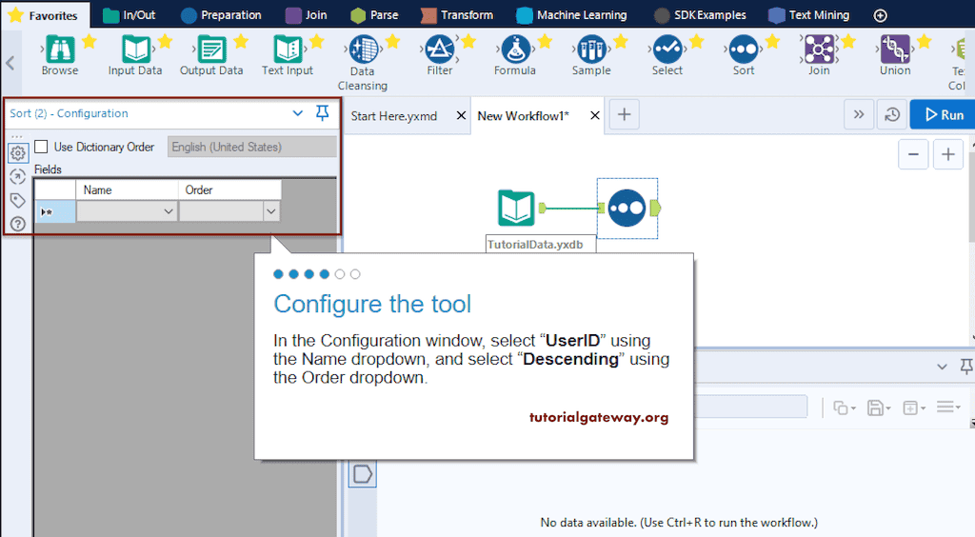Select the Sort tool in palette
Screen dimensions: 975x537
point(744,50)
